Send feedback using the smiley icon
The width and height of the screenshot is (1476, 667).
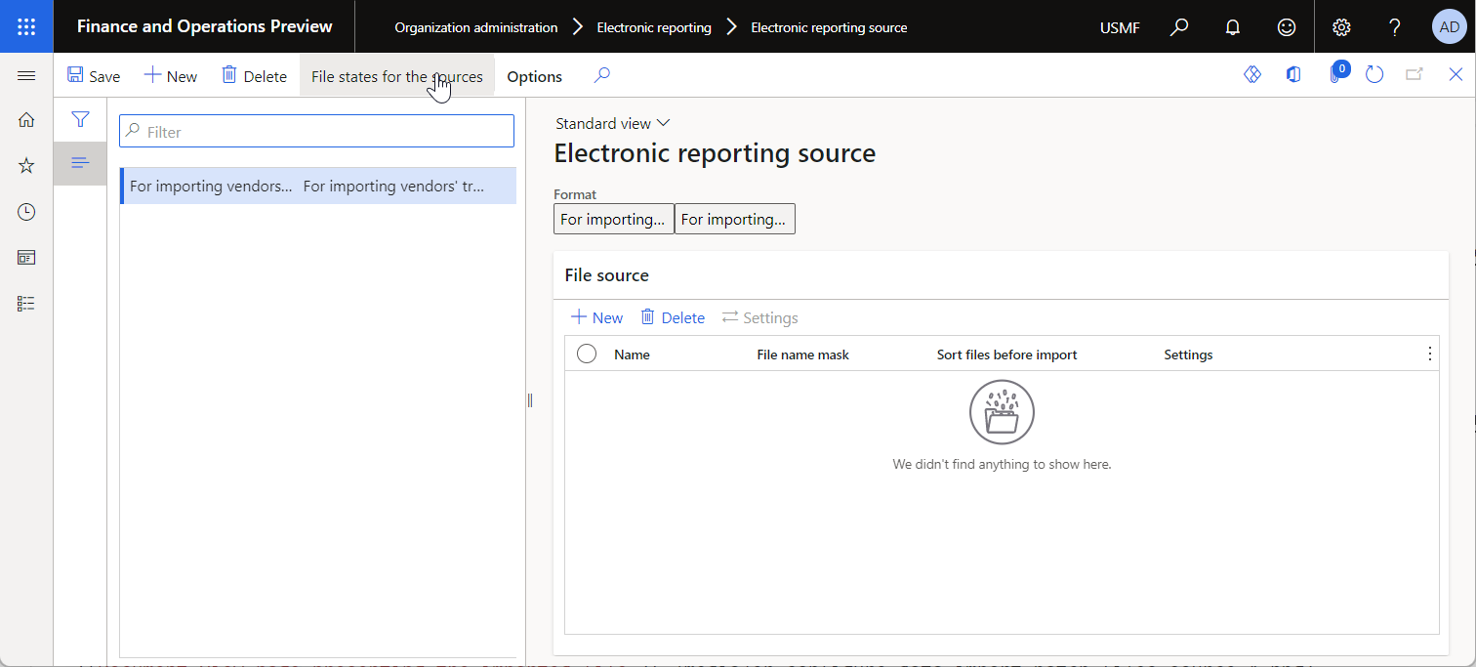click(x=1286, y=26)
